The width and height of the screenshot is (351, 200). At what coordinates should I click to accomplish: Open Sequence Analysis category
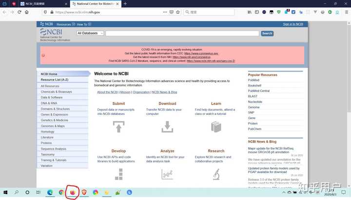pyautogui.click(x=53, y=148)
